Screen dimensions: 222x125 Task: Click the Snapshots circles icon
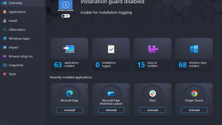pyautogui.click(x=5, y=65)
